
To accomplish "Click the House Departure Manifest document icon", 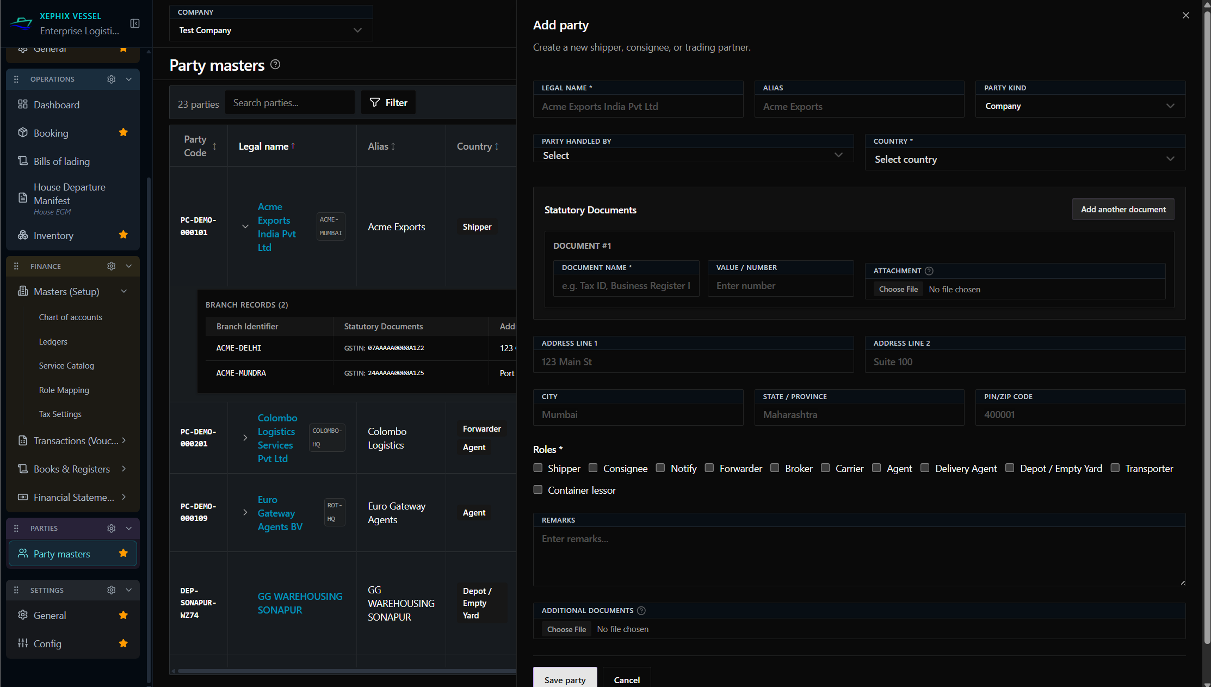I will coord(23,198).
